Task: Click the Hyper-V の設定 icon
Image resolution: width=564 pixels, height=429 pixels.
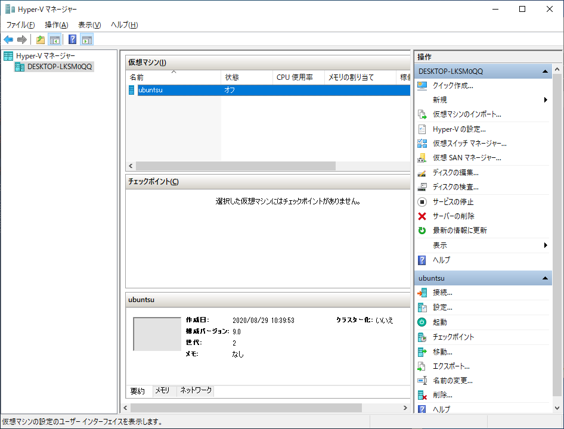Action: pyautogui.click(x=422, y=129)
